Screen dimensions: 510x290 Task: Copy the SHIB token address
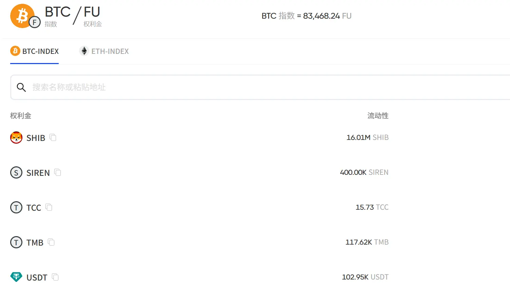pyautogui.click(x=53, y=137)
